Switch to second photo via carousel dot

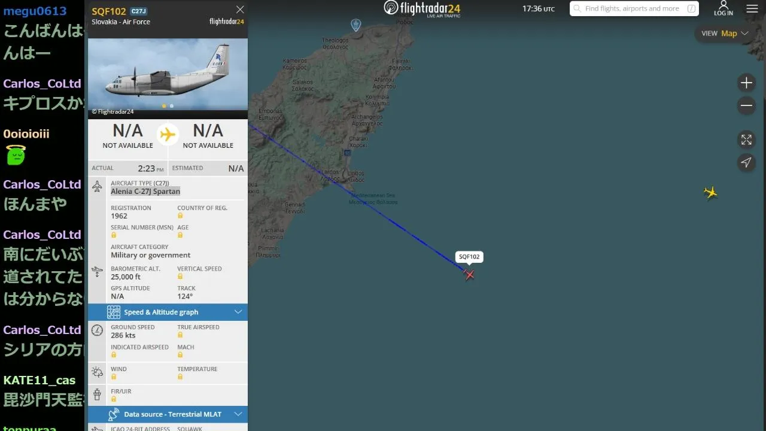pyautogui.click(x=172, y=106)
